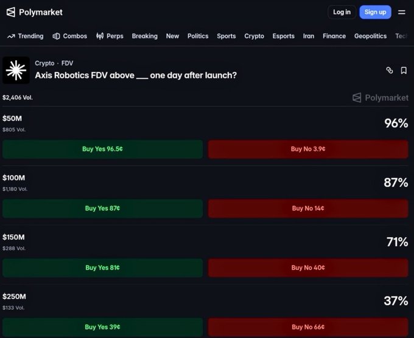Screen dimensions: 414x338
Task: Open the Geopolitics category
Action: click(370, 36)
